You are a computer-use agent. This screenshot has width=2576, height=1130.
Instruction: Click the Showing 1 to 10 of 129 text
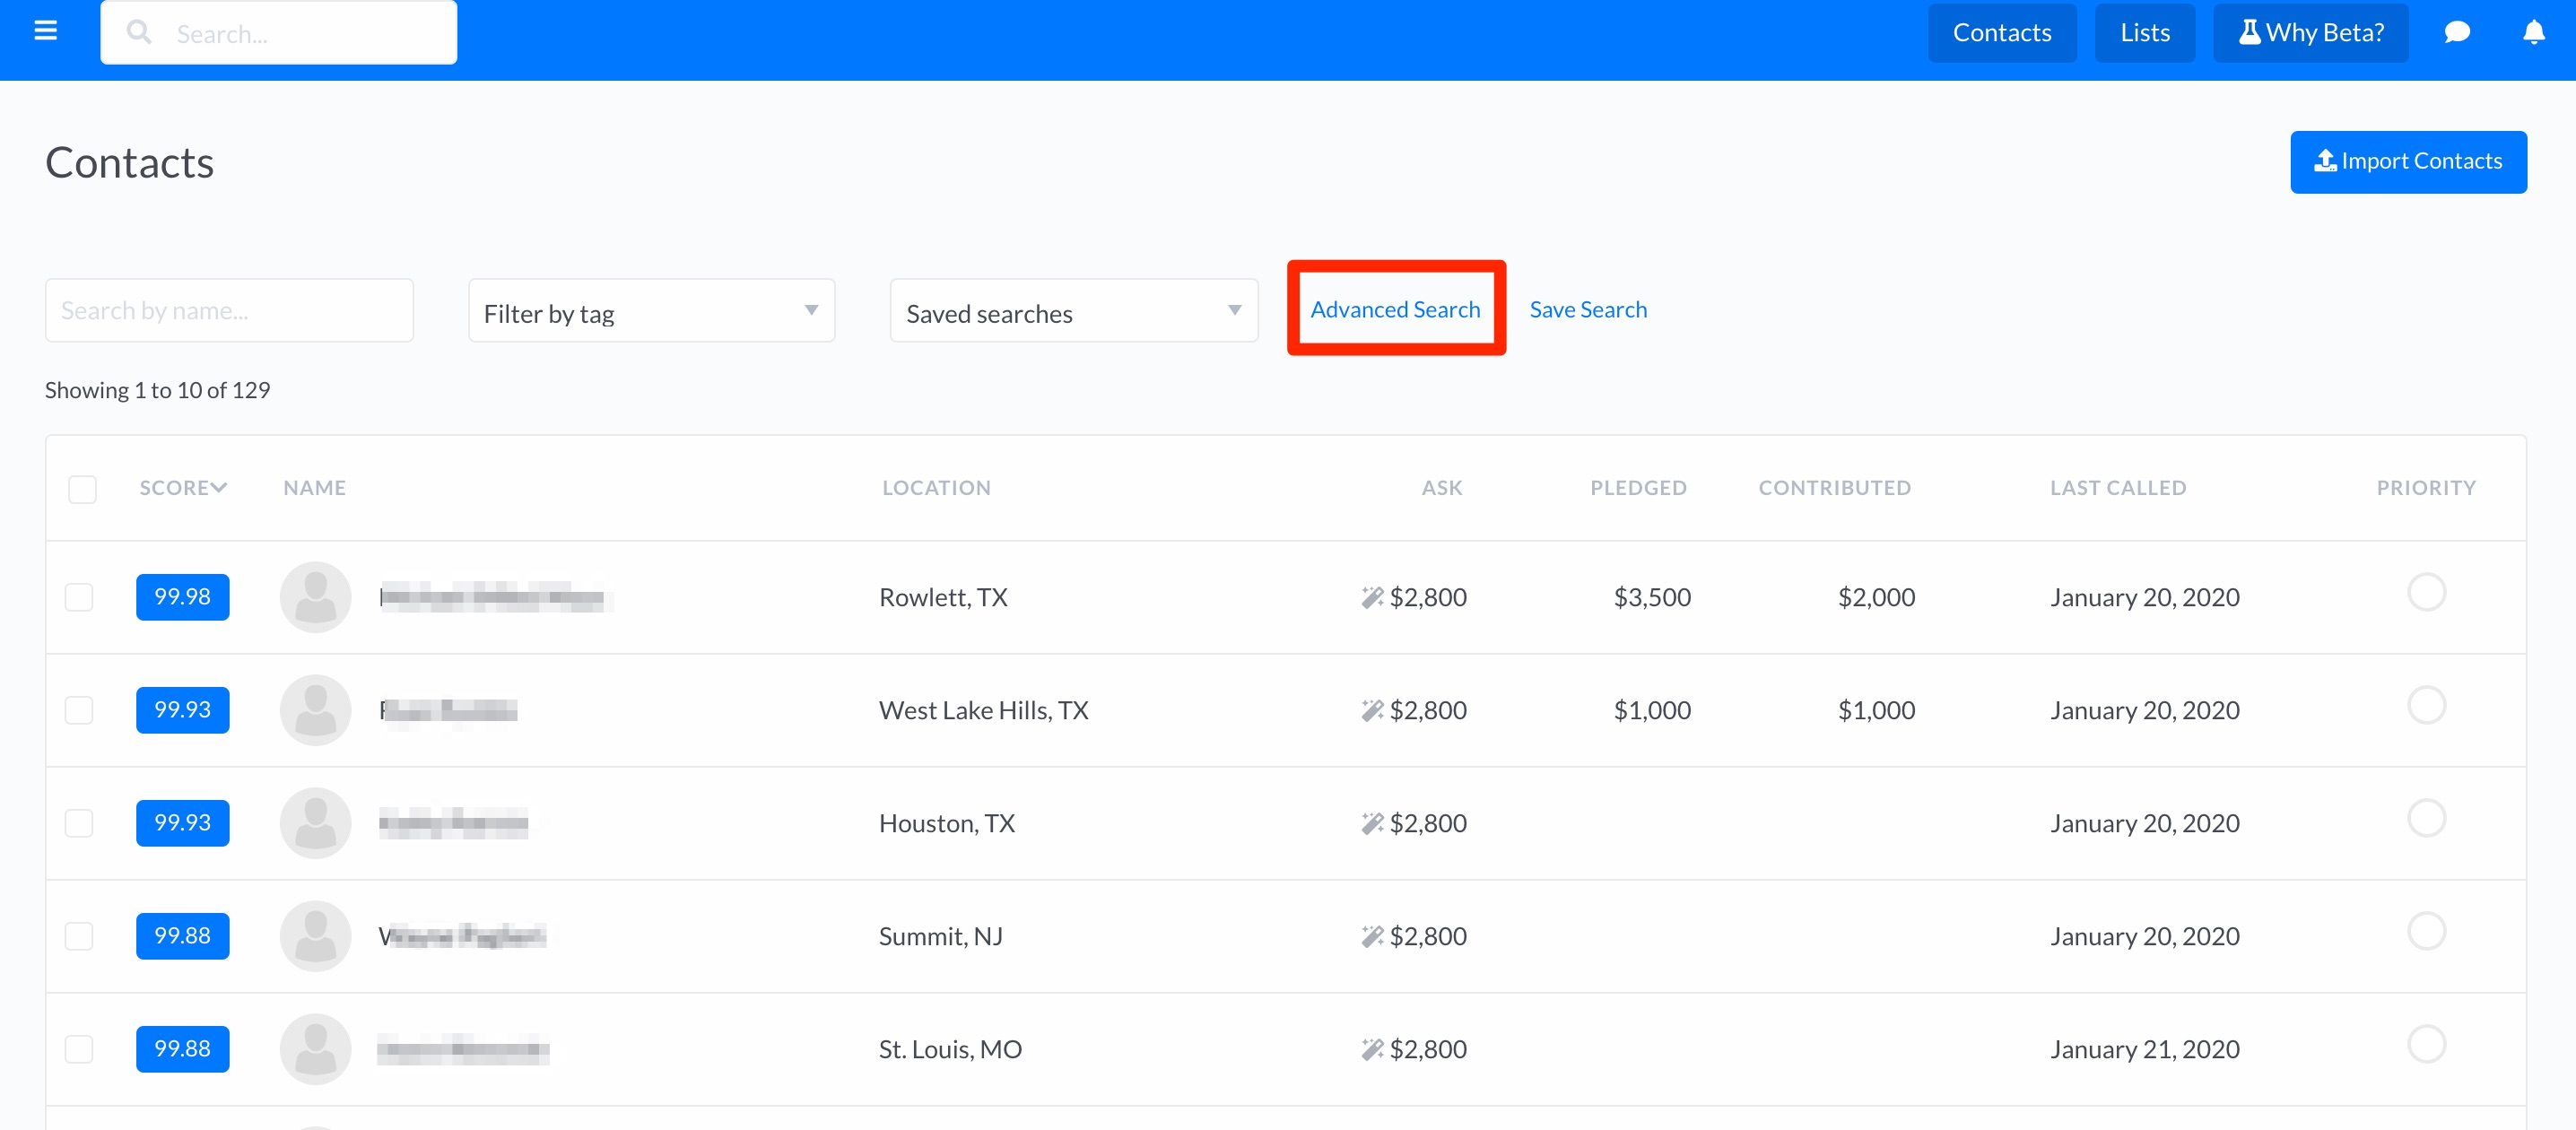pyautogui.click(x=157, y=390)
